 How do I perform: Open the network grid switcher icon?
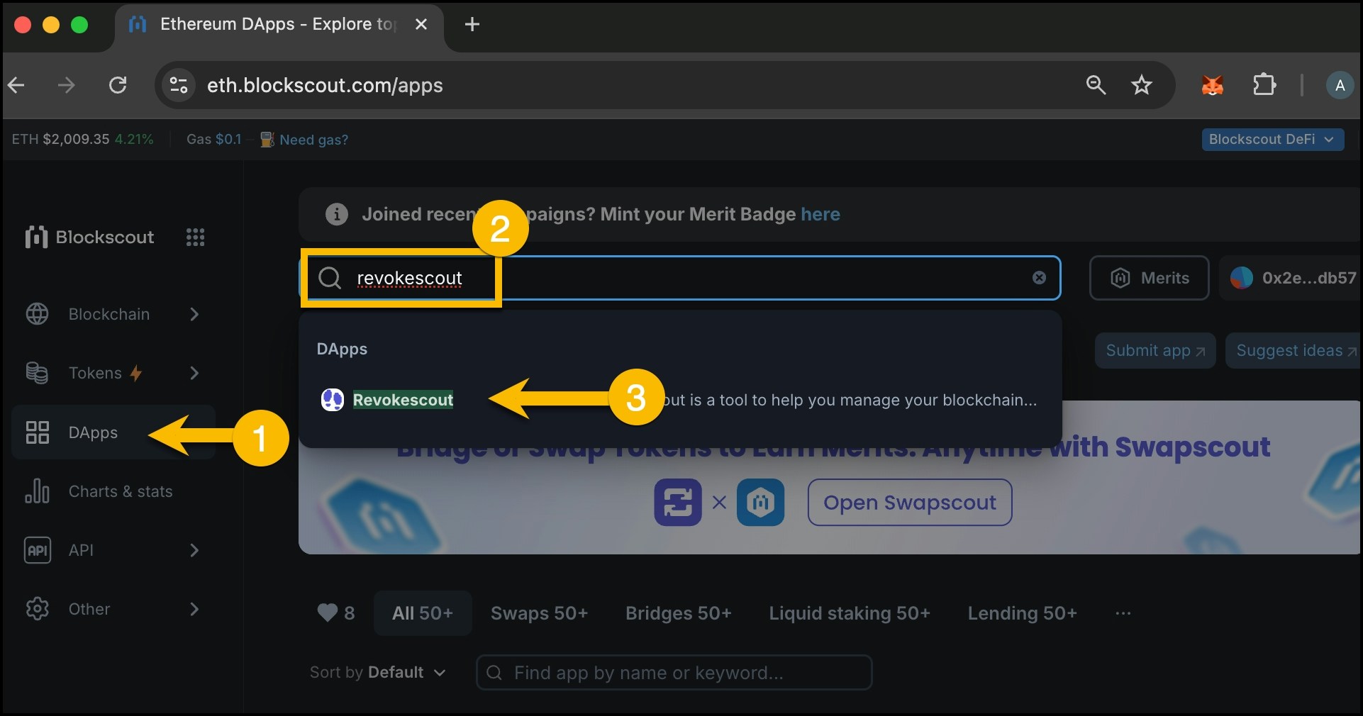(195, 237)
